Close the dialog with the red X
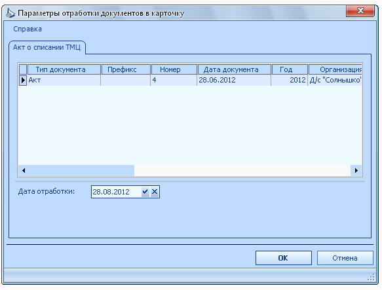Viewport: 382px width, 290px height. (360, 10)
